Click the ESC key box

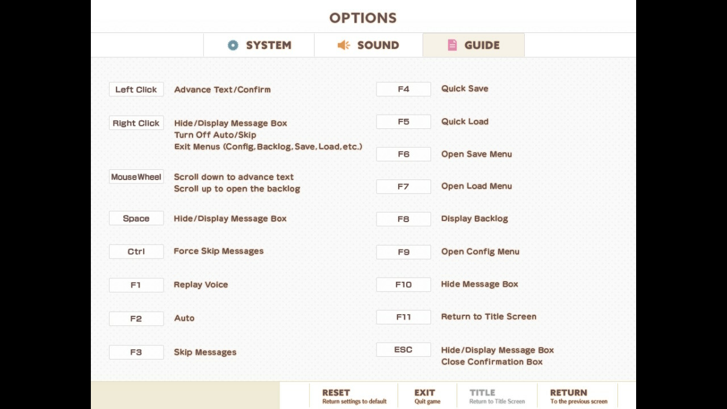point(403,349)
